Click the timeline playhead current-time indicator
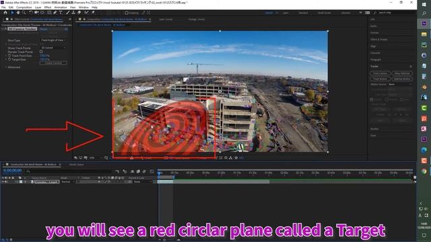 159,173
